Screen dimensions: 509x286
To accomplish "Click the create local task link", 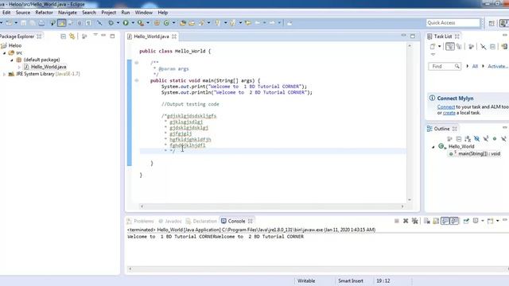I will [449, 113].
